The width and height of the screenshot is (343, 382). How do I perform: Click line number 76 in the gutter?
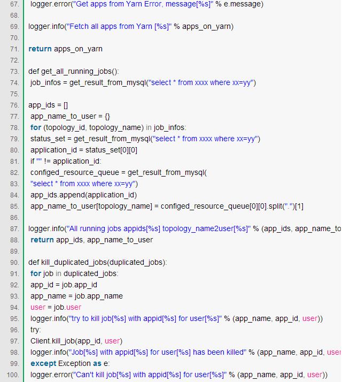click(14, 105)
